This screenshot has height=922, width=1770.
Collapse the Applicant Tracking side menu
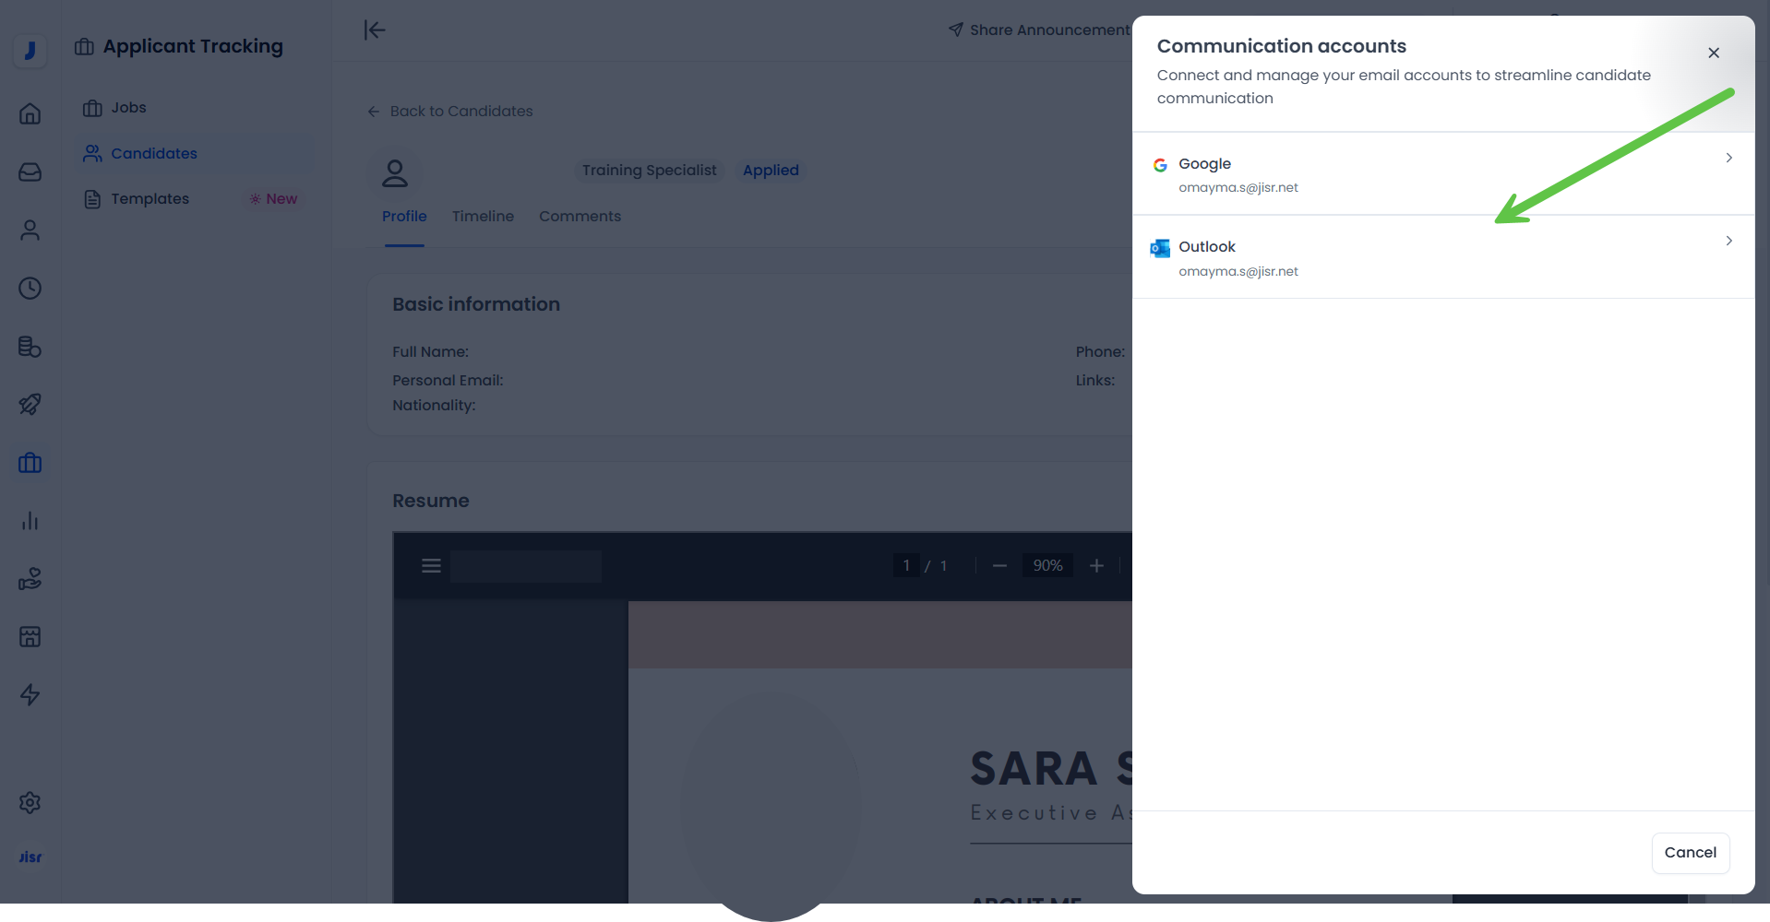[x=375, y=30]
